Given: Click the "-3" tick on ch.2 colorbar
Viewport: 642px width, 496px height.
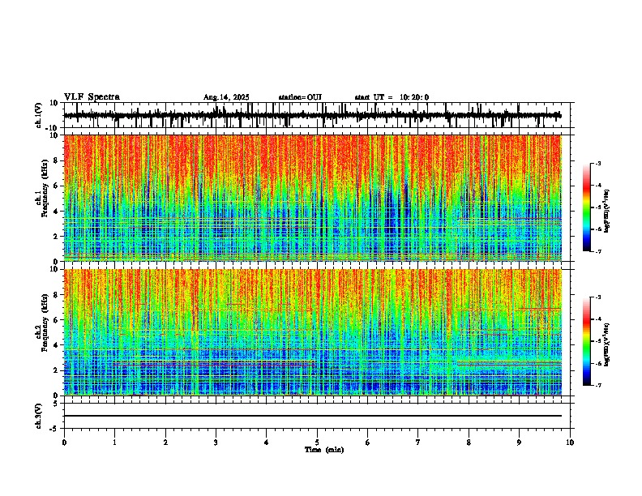Looking at the screenshot, I should tap(598, 297).
